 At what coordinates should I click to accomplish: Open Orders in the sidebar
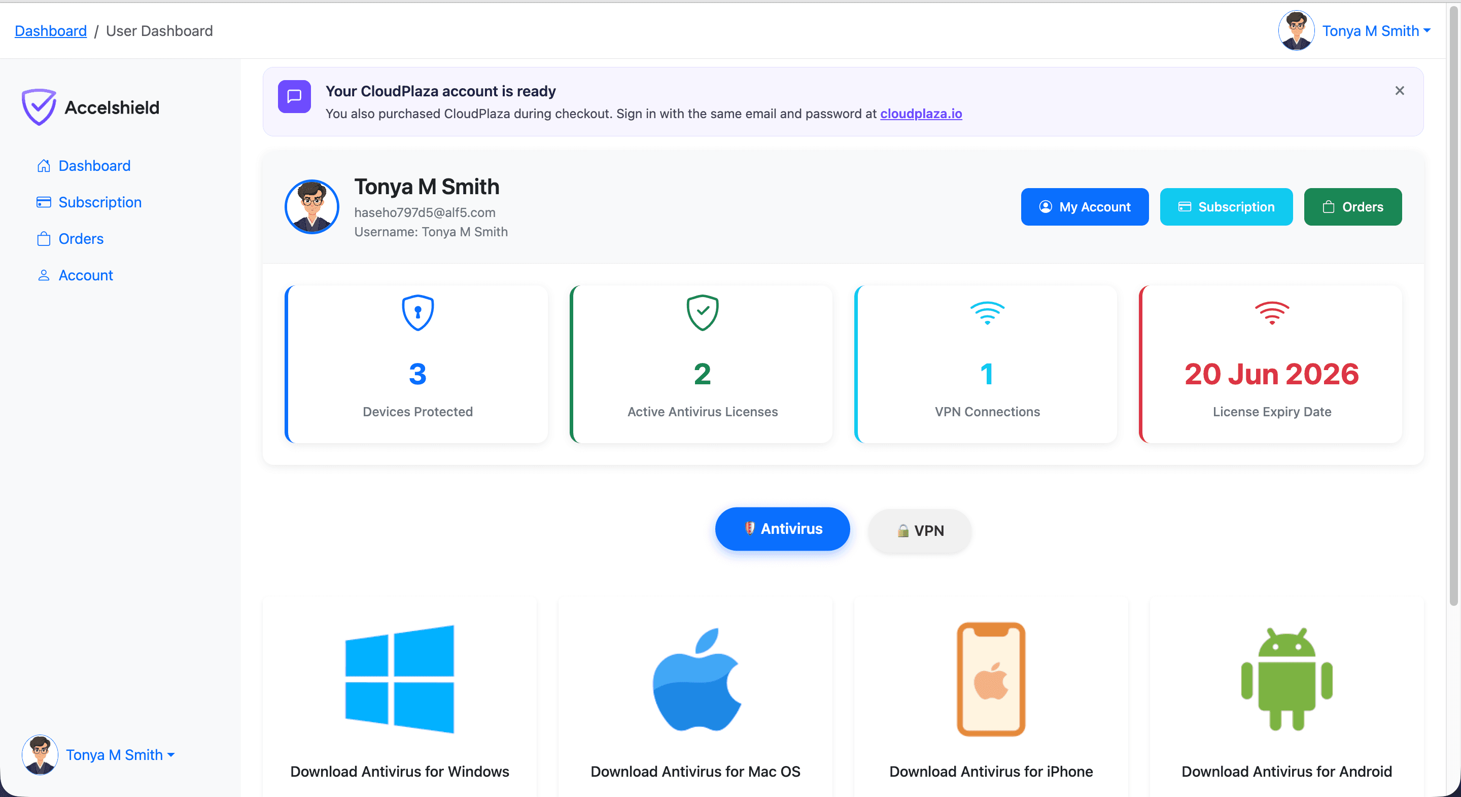(81, 239)
